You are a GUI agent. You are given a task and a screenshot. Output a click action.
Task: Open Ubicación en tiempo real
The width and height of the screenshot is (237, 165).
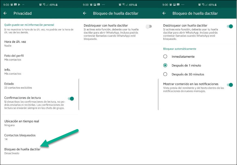coord(22,123)
